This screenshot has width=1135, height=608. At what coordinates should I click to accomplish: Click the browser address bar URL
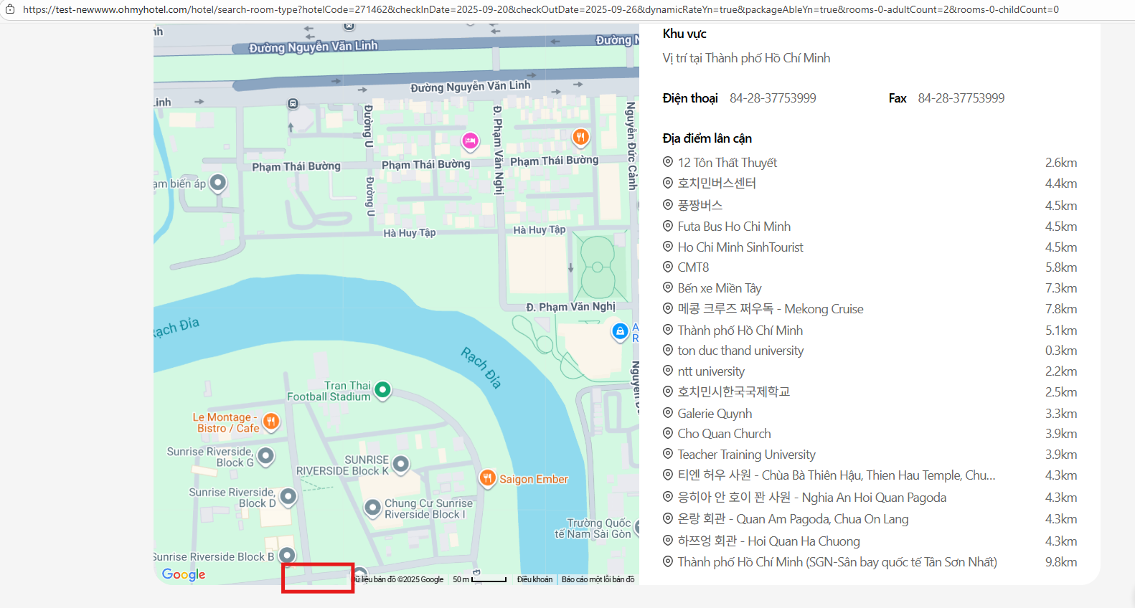(x=541, y=9)
